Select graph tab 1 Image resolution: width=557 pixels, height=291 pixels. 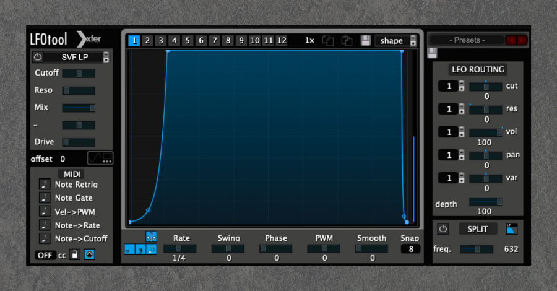coord(134,40)
